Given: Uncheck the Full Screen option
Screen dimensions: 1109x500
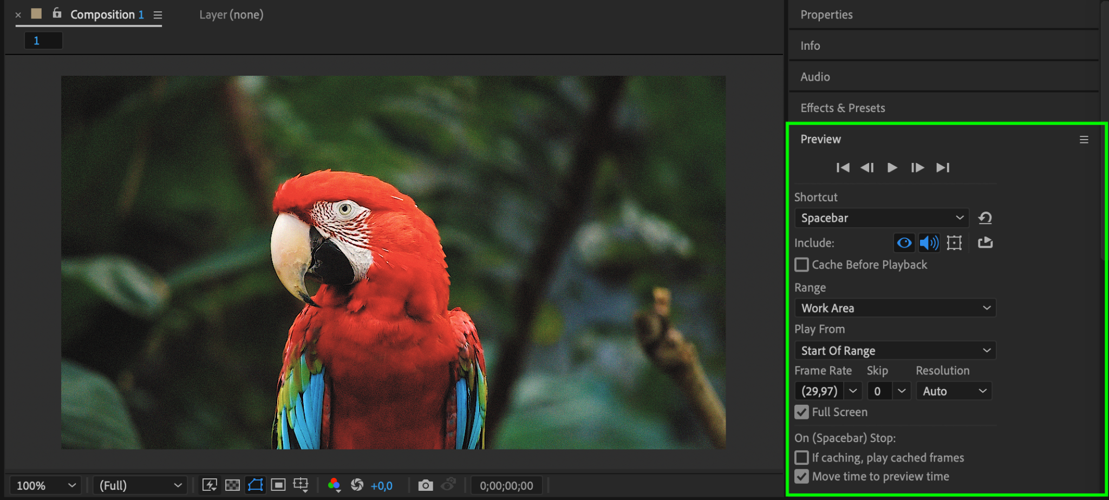Looking at the screenshot, I should click(x=802, y=412).
